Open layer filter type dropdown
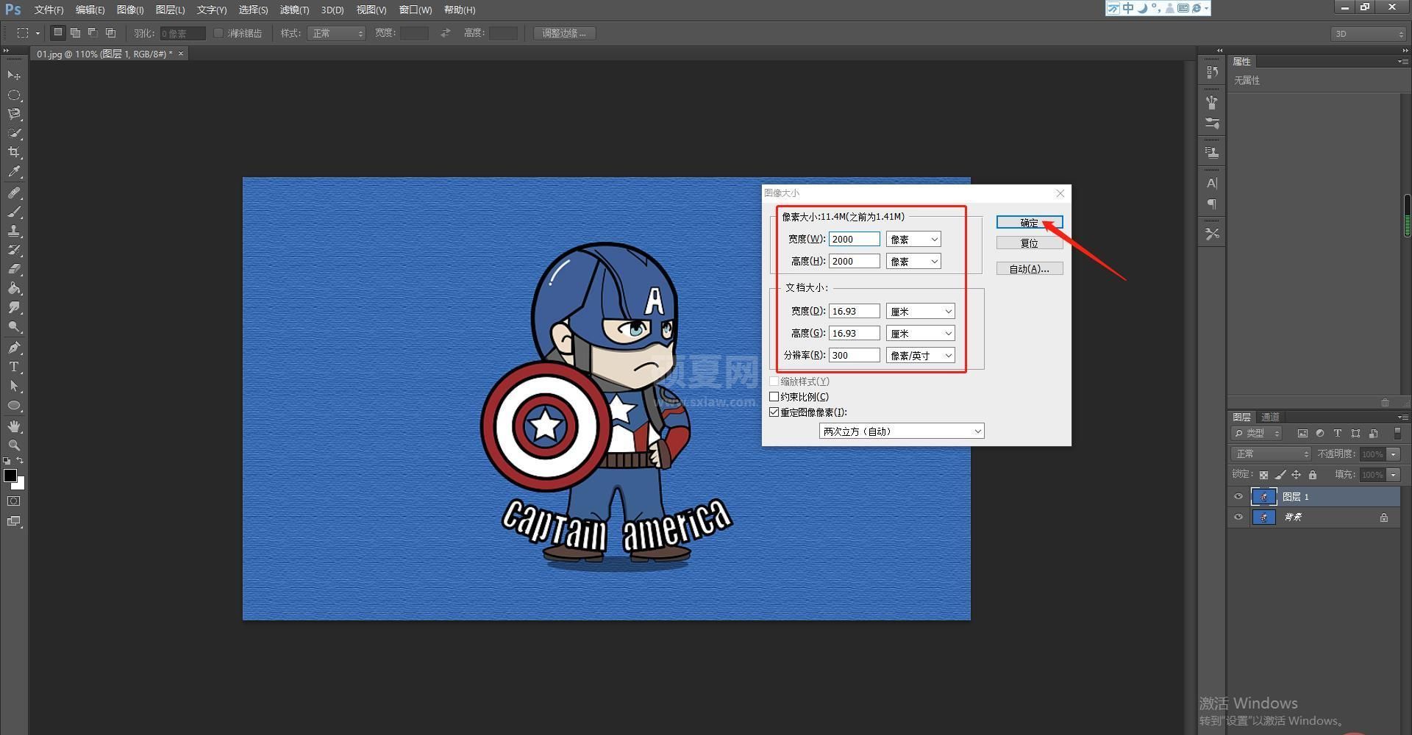This screenshot has height=735, width=1412. click(1258, 434)
